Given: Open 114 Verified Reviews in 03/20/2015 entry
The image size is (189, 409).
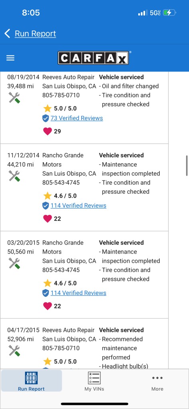Looking at the screenshot, I should click(78, 293).
